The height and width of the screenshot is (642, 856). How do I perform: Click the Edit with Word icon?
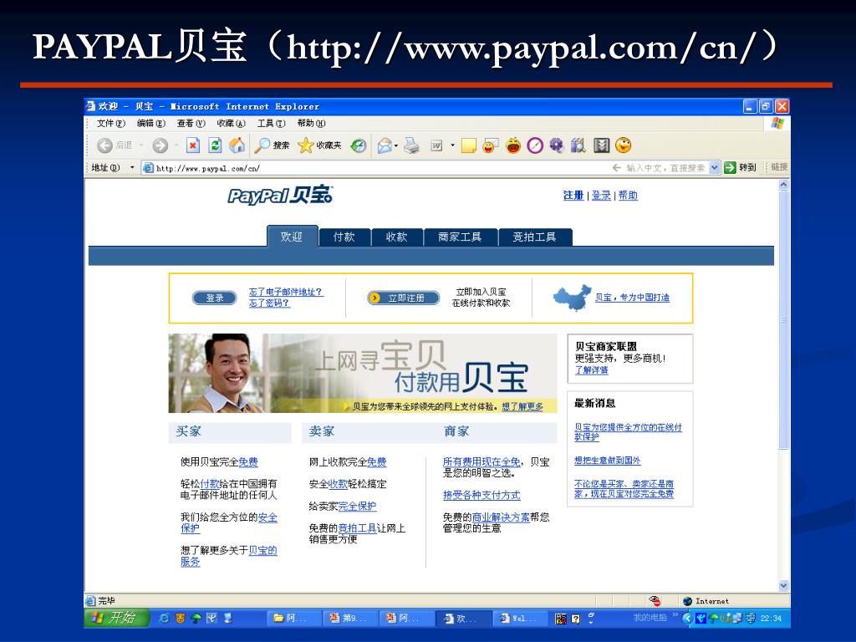tap(436, 145)
